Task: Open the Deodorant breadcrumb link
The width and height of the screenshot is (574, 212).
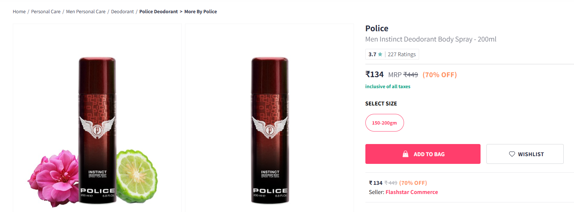Action: pyautogui.click(x=123, y=12)
